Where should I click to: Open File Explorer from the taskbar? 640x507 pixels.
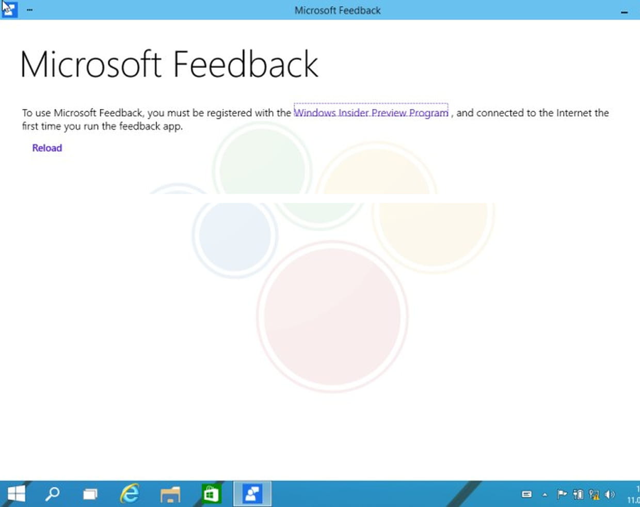point(170,494)
